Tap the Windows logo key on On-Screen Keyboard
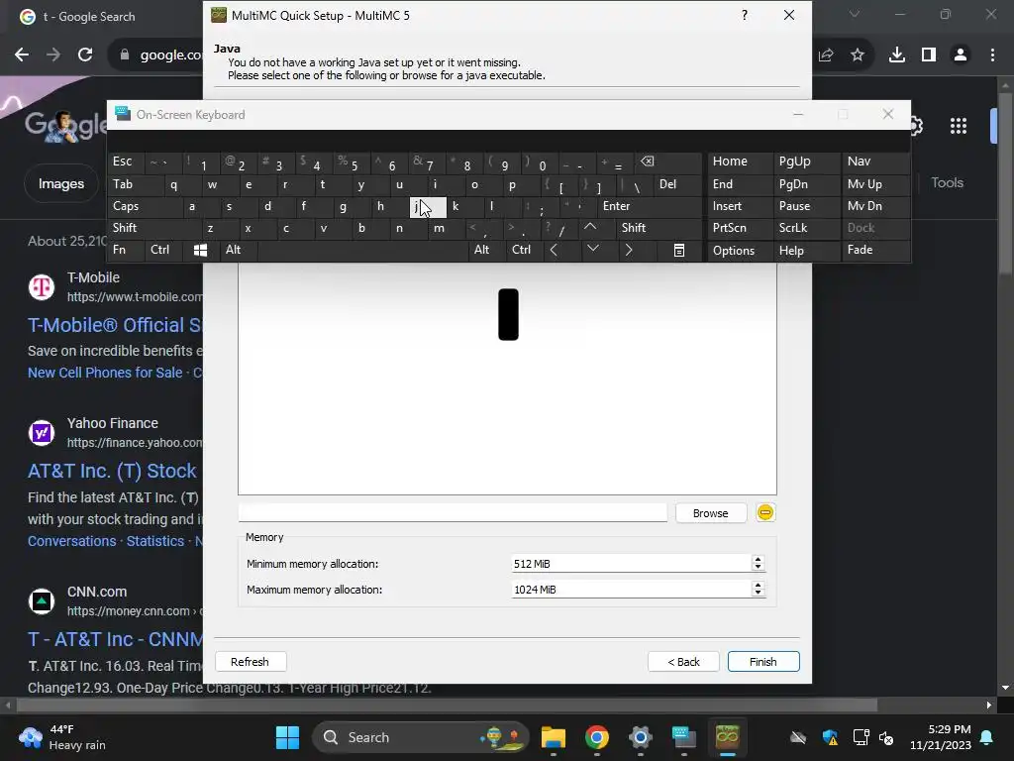Image resolution: width=1014 pixels, height=761 pixels. [200, 250]
